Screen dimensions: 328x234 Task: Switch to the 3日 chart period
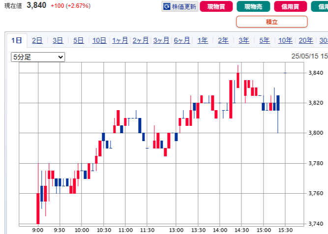click(x=58, y=40)
